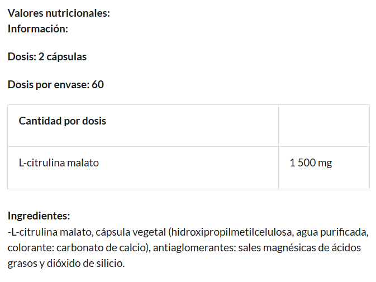Click the "Cantidad por dosis" table header

[x=63, y=121]
